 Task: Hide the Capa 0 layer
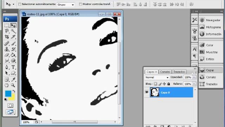point(147,92)
